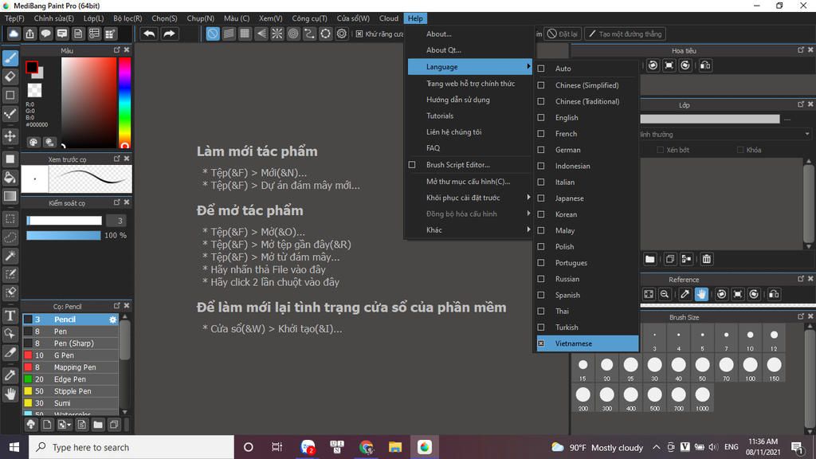Enable the radial snap icon
Screen dimensions: 816x459
[277, 33]
